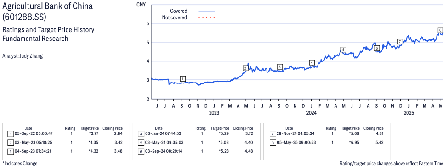Viewport: 448px width, 166px height.
Task: Click target price '*4.35'
Action: click(x=93, y=142)
